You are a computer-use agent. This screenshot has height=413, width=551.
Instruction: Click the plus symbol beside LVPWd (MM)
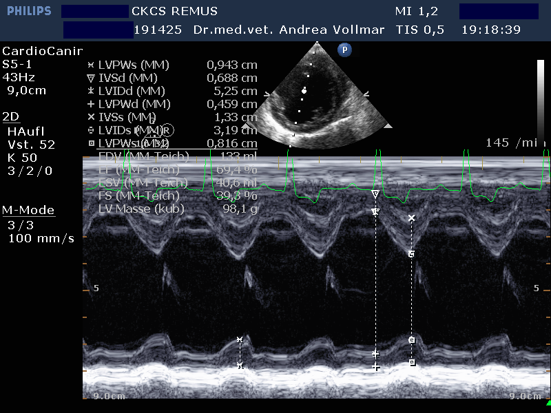coord(91,104)
